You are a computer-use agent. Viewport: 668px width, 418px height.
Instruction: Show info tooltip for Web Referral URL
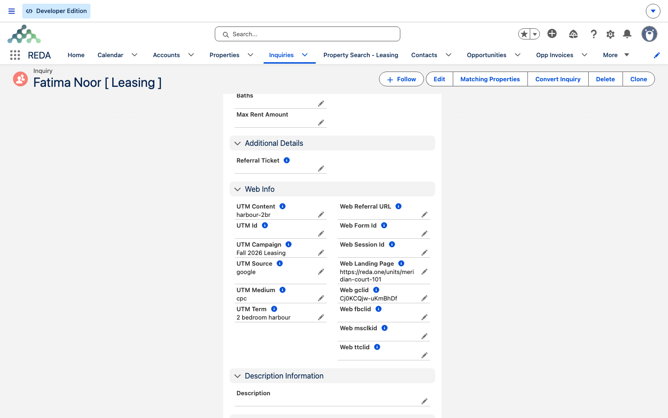(x=398, y=206)
